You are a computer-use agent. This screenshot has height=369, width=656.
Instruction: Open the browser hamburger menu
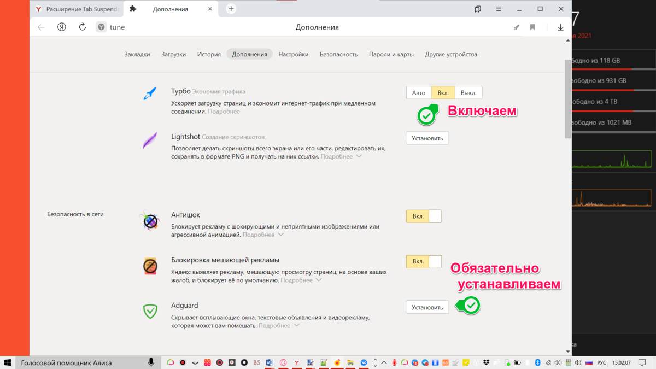tap(499, 9)
